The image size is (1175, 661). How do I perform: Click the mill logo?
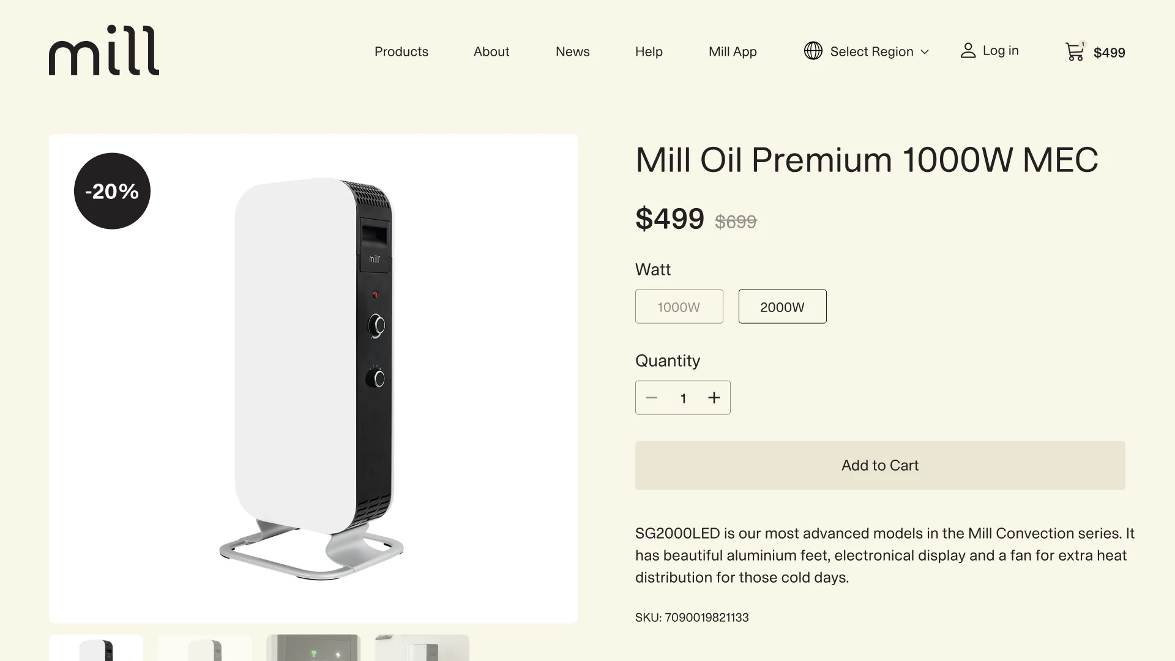(x=104, y=51)
